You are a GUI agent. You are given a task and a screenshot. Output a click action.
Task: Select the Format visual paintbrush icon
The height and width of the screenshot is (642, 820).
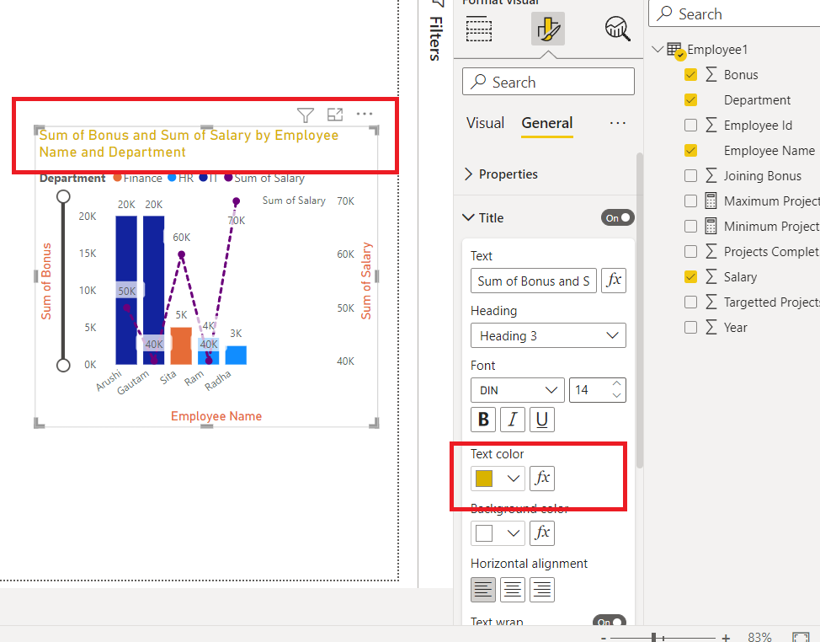pos(547,29)
